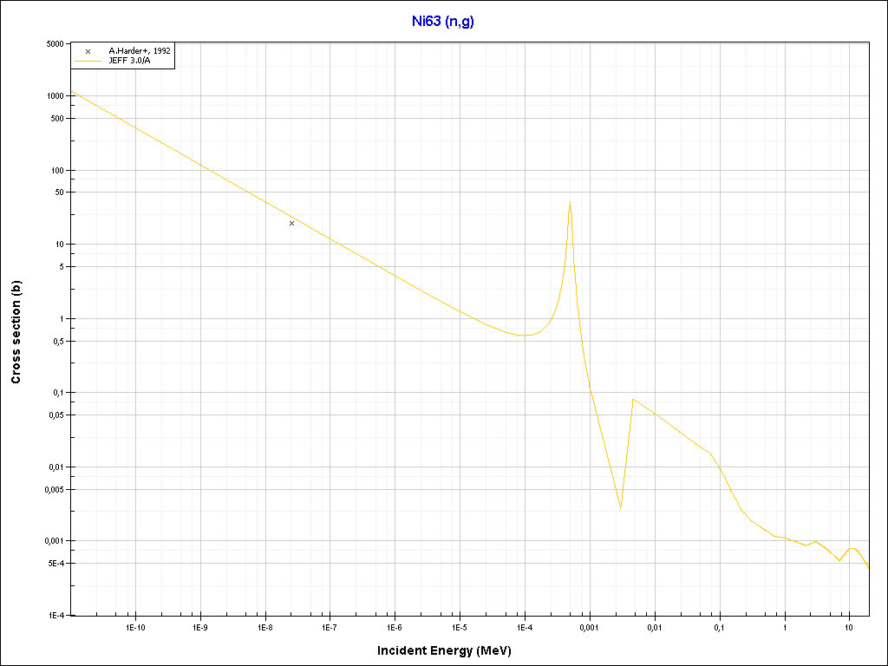Click the "10" tick label on x-axis

(x=849, y=626)
